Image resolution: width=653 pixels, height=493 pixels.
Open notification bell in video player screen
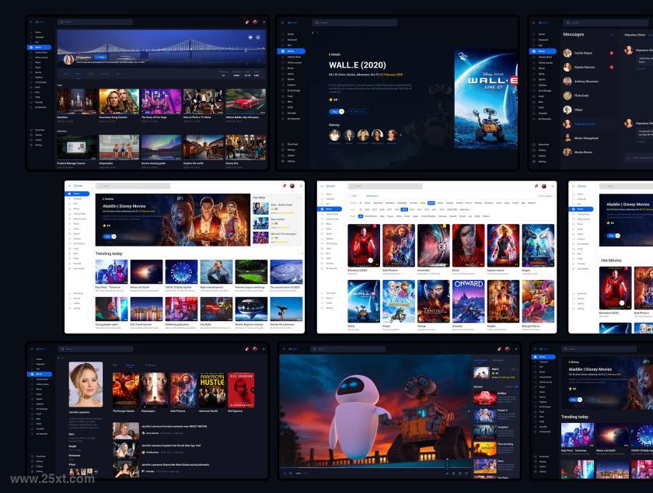[x=499, y=349]
